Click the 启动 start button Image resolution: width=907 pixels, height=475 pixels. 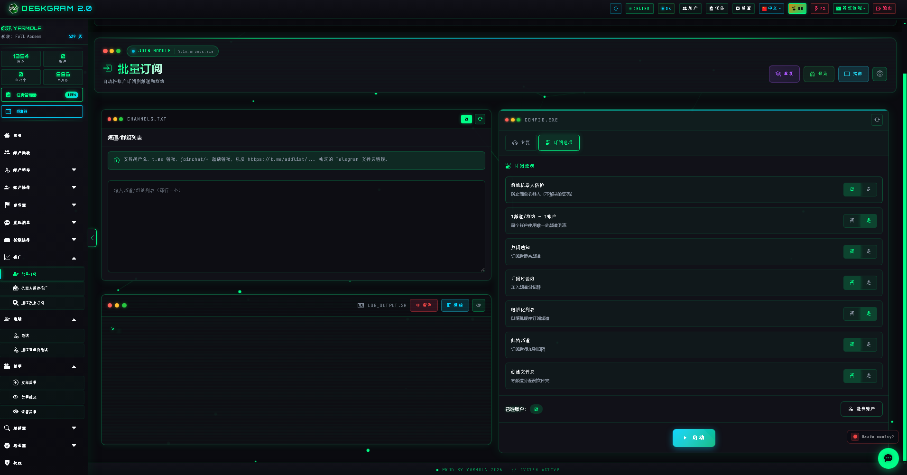pos(694,438)
